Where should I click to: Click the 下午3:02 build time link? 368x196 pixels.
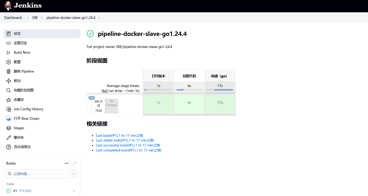pos(25,191)
